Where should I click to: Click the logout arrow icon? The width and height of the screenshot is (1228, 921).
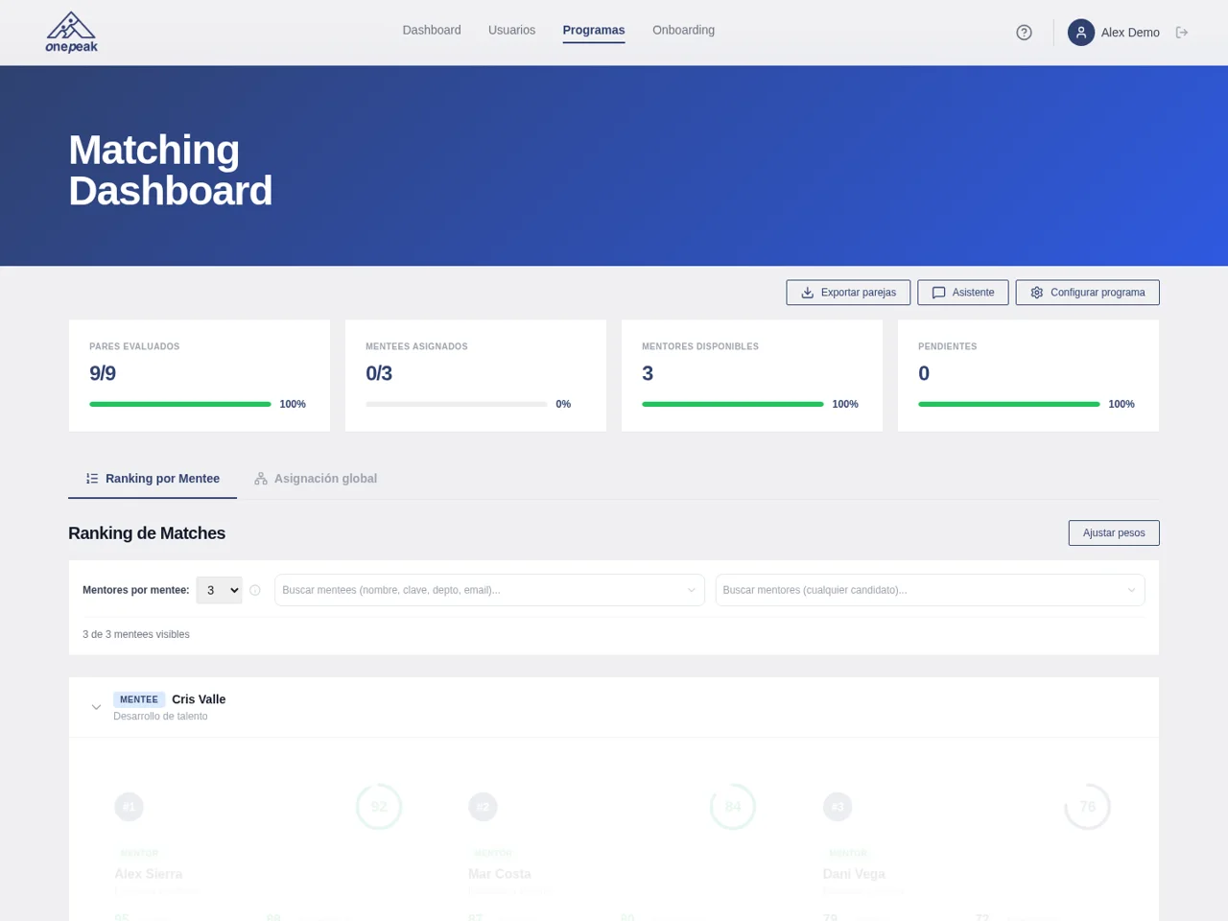pyautogui.click(x=1182, y=33)
